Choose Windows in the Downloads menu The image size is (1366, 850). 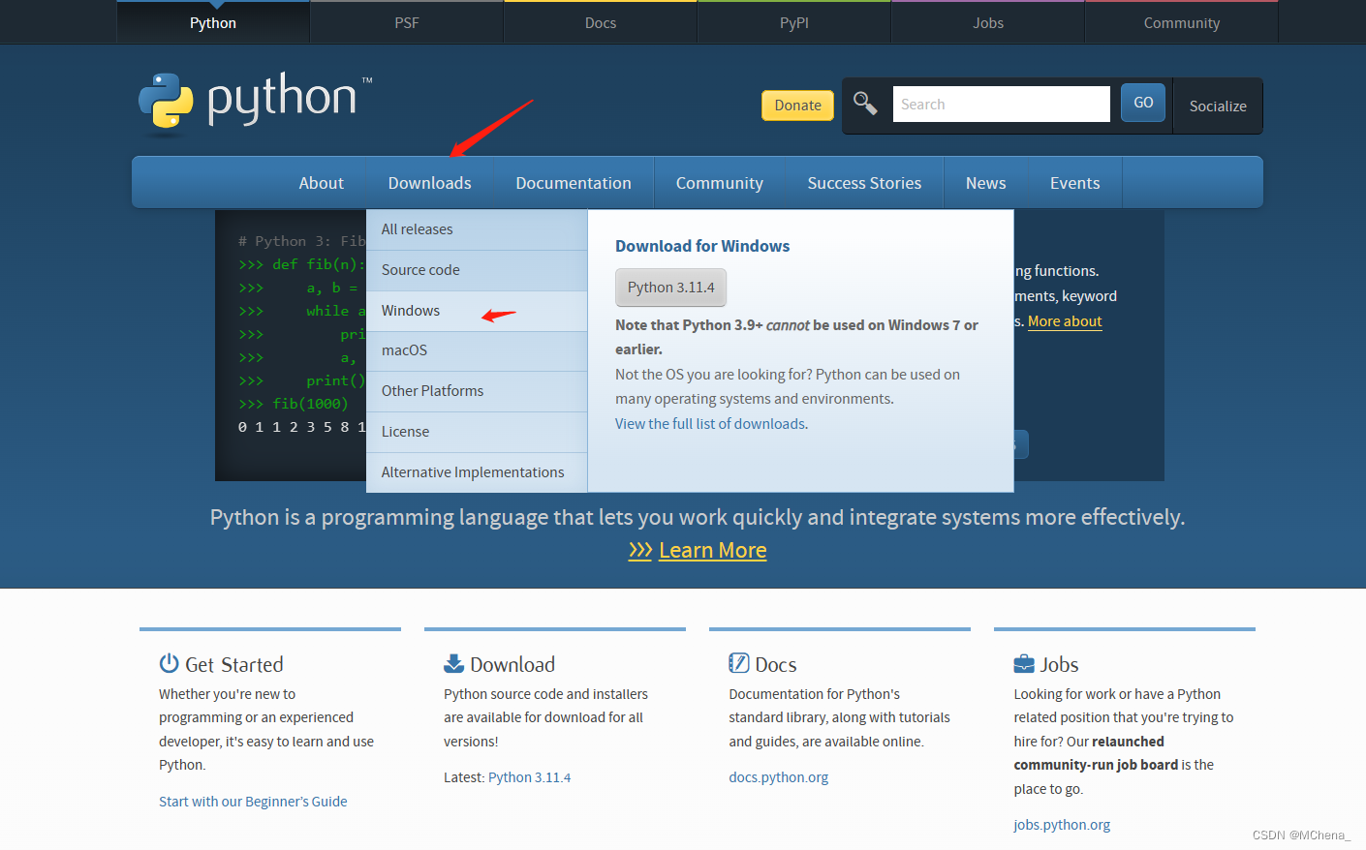point(477,311)
